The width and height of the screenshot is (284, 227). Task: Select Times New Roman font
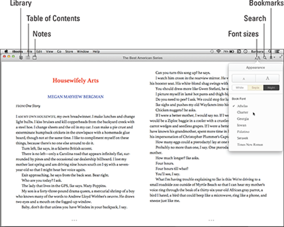pyautogui.click(x=250, y=144)
